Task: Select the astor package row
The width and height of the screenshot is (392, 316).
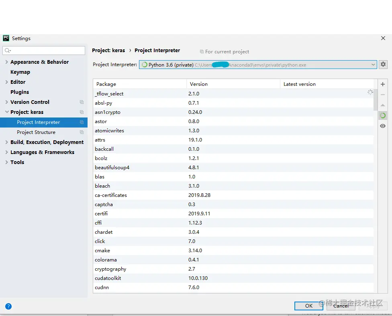Action: click(x=233, y=122)
